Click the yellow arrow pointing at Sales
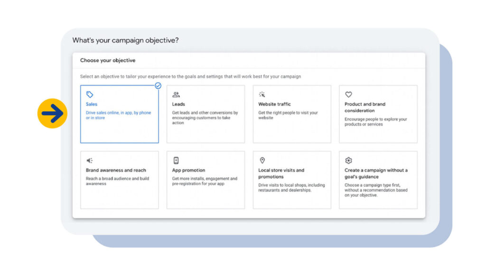 52,113
